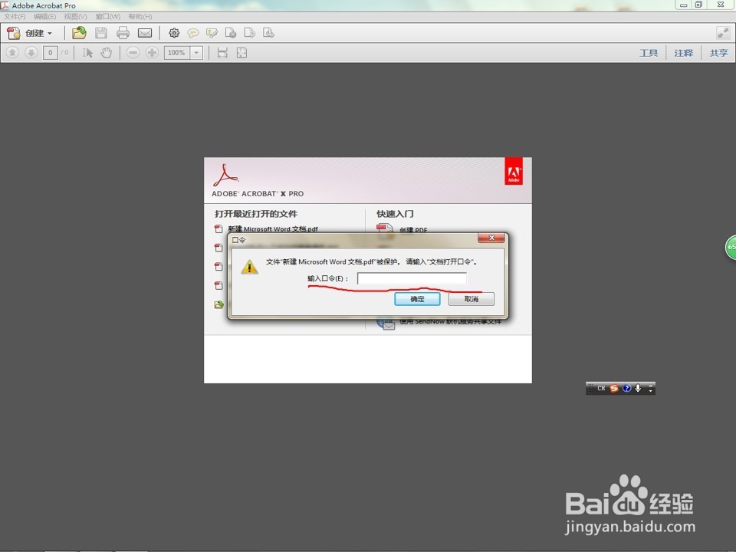The width and height of the screenshot is (736, 552).
Task: Click the previous page up arrow
Action: click(13, 53)
